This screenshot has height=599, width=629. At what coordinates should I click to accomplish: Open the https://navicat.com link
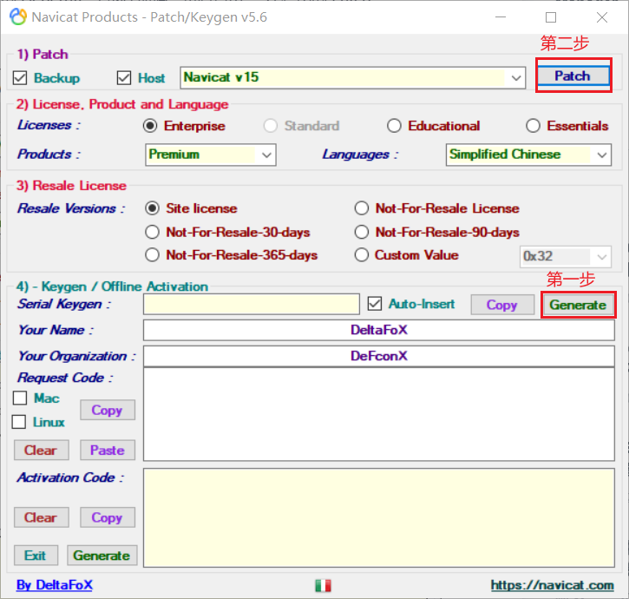coord(552,585)
